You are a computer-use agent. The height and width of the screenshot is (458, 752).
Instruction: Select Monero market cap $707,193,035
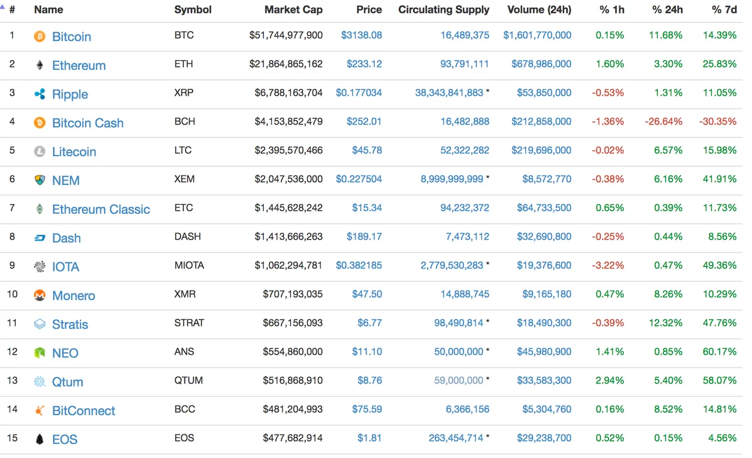tap(293, 294)
